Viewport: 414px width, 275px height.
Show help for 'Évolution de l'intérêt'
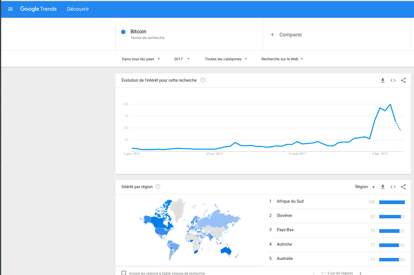point(203,80)
